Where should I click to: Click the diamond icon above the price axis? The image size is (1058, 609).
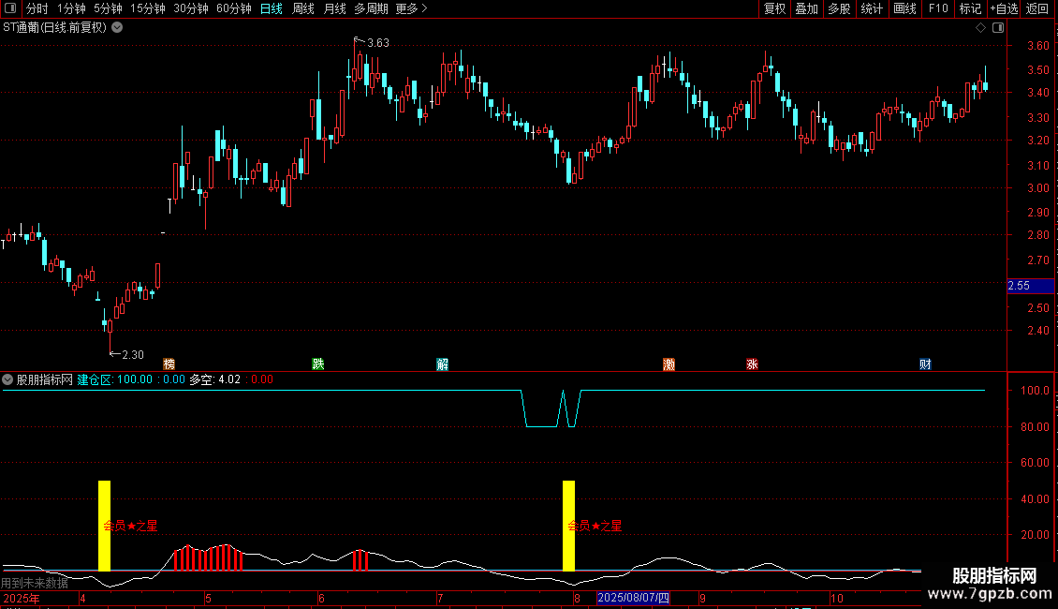coord(981,28)
